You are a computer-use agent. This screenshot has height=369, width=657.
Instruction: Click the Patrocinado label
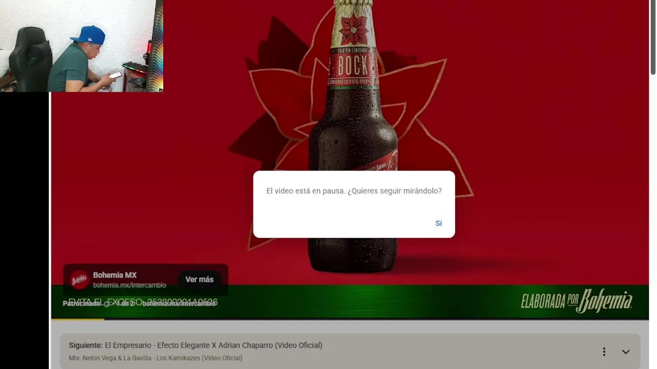[82, 303]
